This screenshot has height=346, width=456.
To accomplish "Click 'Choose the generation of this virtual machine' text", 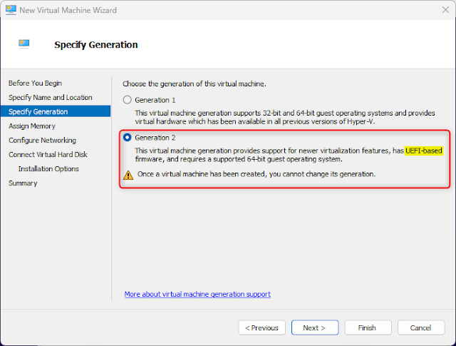I will click(195, 84).
